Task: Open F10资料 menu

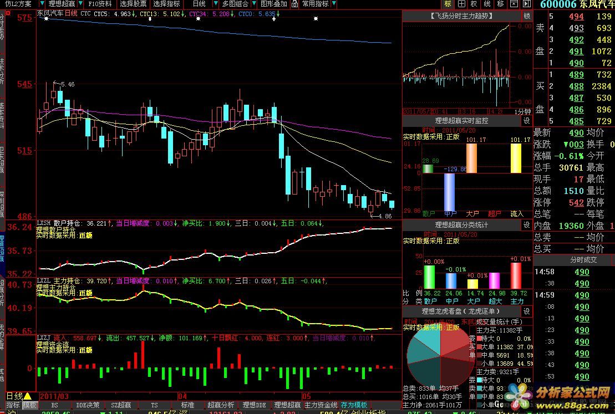Action: tap(100, 4)
